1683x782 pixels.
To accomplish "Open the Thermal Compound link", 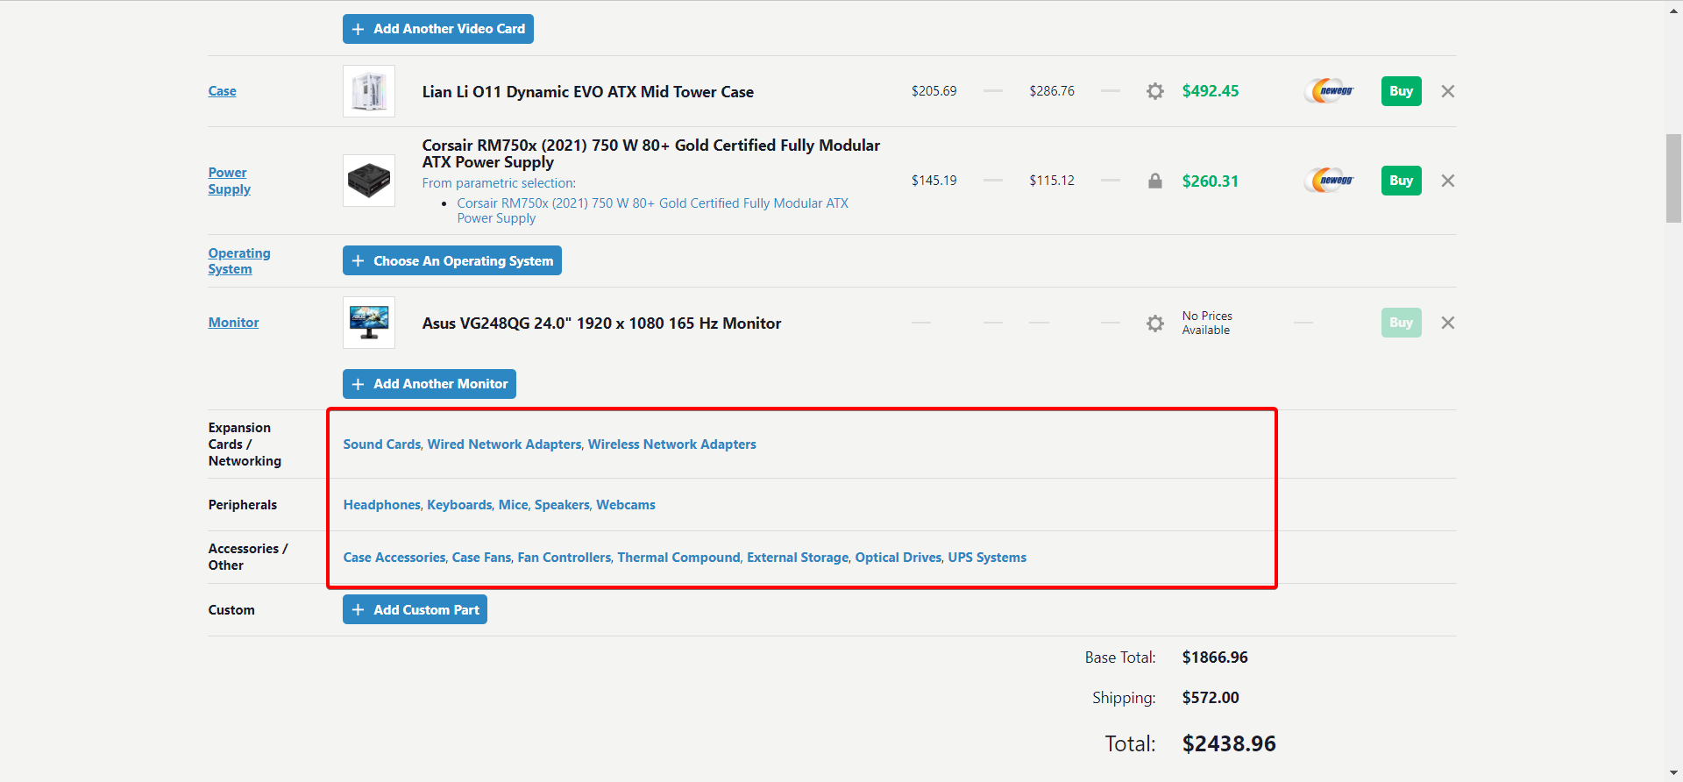I will tap(678, 558).
